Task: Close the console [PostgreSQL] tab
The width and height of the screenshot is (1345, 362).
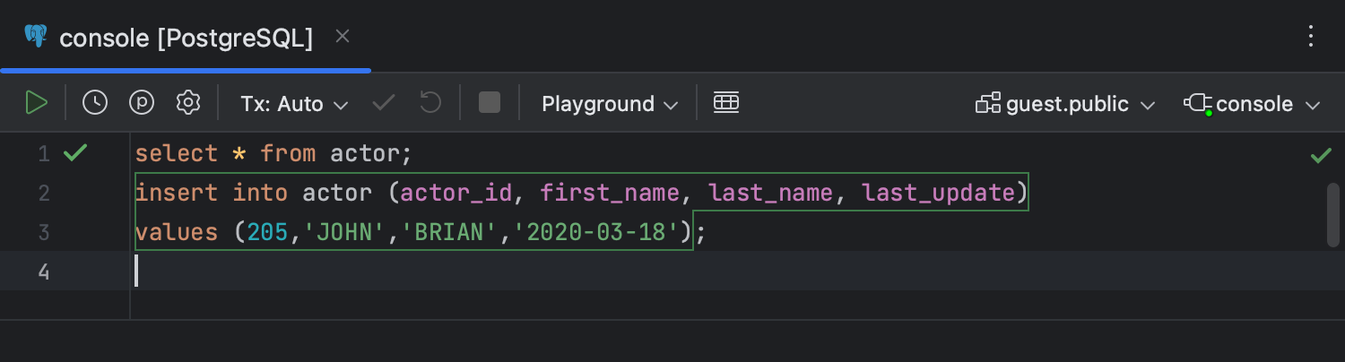Action: (342, 37)
